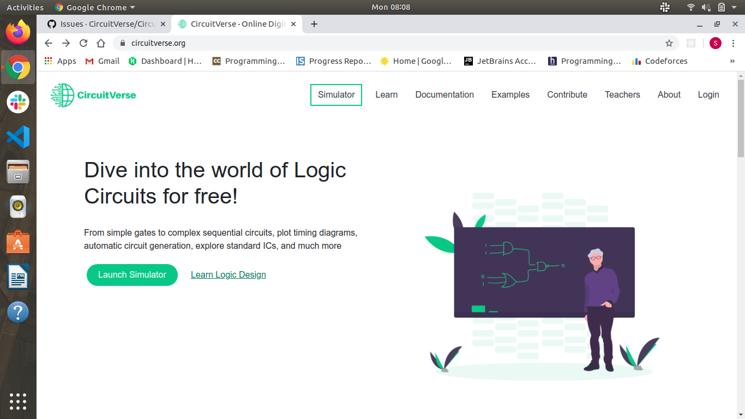Viewport: 745px width, 419px height.
Task: Go back with browser back arrow
Action: coord(49,43)
